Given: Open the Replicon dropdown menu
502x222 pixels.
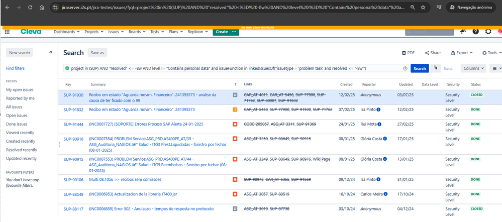Looking at the screenshot, I should click(x=198, y=32).
